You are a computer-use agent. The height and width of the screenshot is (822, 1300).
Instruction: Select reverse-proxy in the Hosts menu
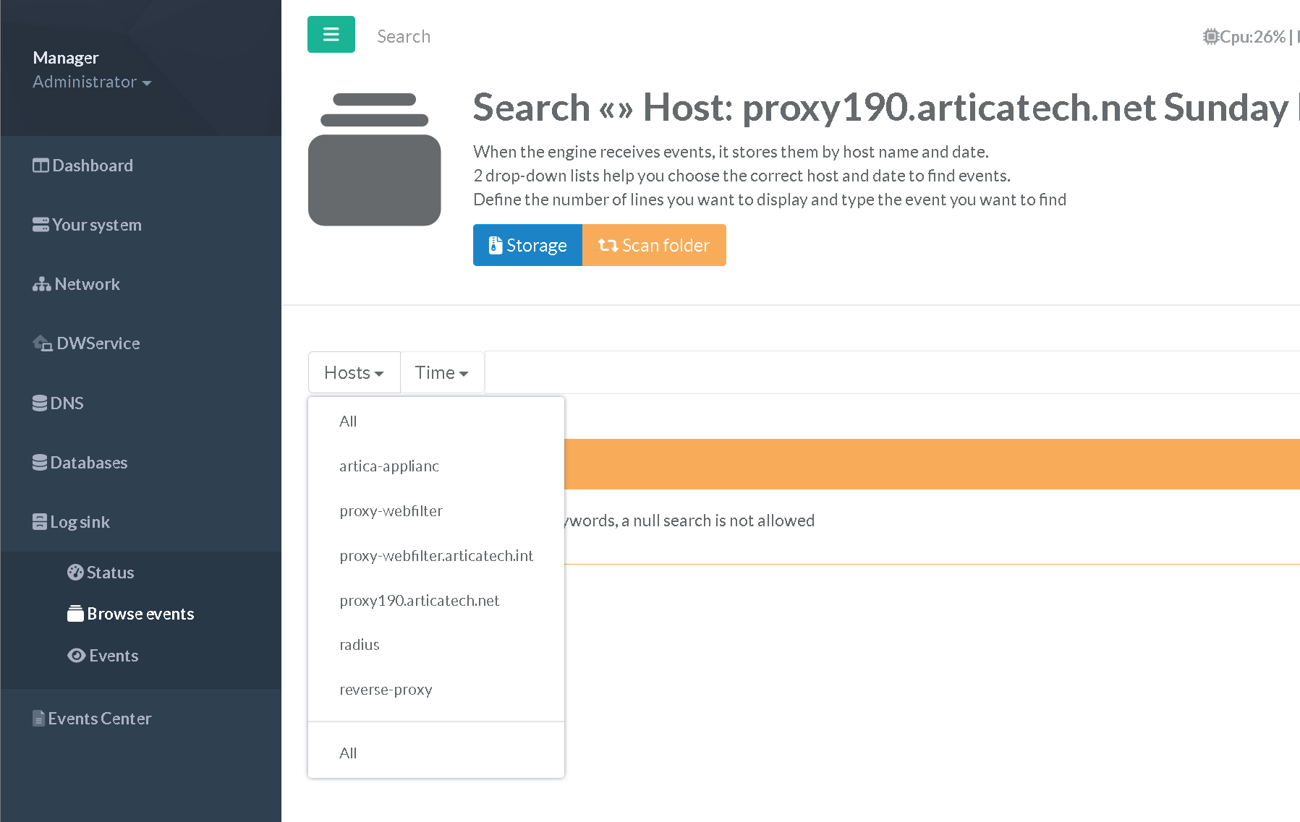click(386, 690)
